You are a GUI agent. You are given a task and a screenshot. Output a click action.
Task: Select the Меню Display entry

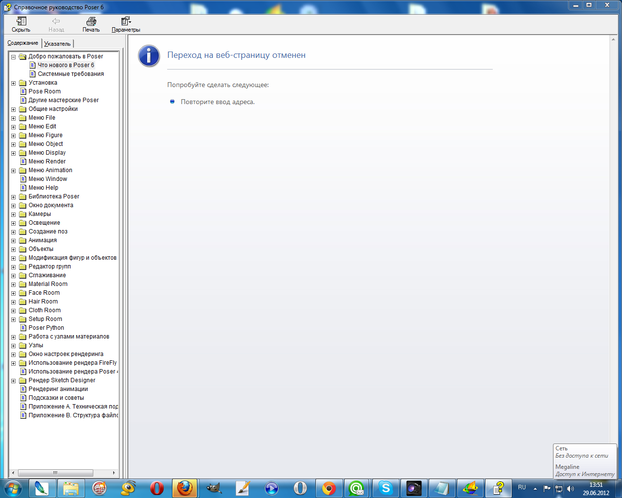(x=47, y=153)
